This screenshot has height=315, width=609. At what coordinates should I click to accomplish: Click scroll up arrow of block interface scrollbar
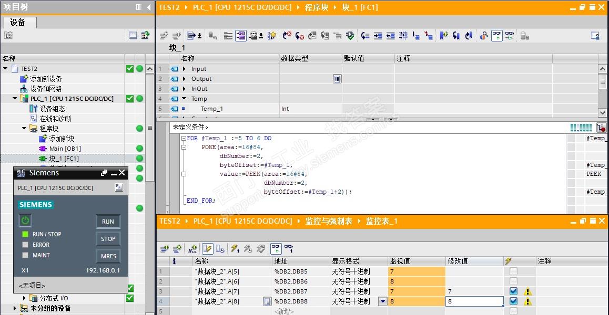click(x=602, y=69)
